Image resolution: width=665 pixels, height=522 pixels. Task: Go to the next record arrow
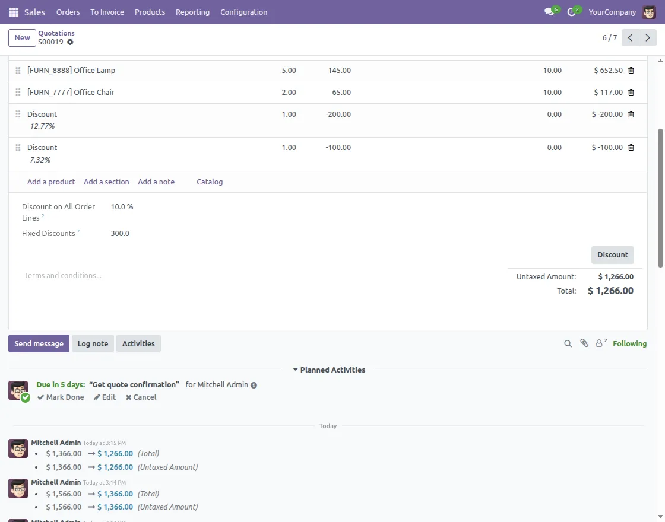[x=648, y=38]
